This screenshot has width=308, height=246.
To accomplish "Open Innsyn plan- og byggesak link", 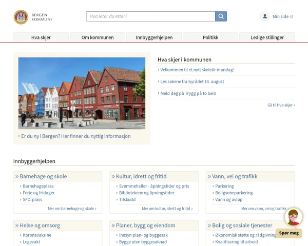I will coord(143,235).
